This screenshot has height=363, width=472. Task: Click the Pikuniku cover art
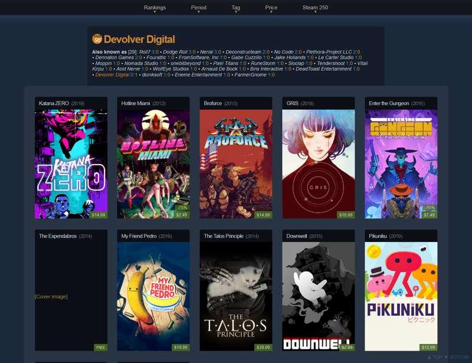point(401,296)
